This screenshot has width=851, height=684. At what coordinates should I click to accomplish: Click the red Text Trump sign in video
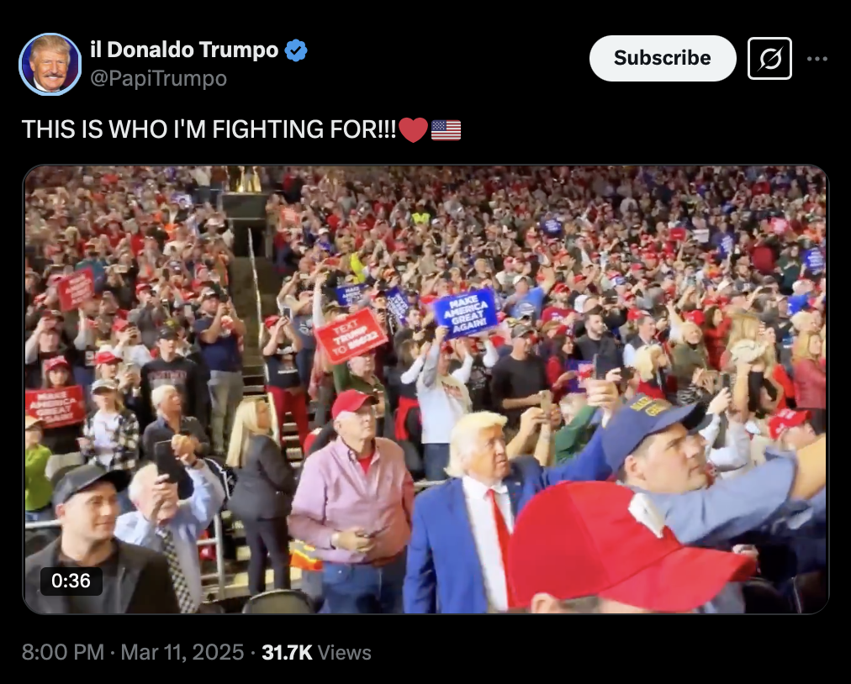(351, 334)
